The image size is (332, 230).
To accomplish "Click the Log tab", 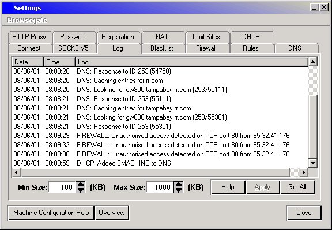I will click(119, 48).
